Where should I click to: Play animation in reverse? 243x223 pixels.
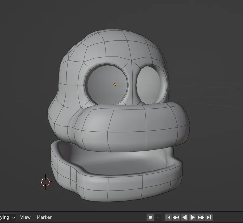[x=184, y=217]
